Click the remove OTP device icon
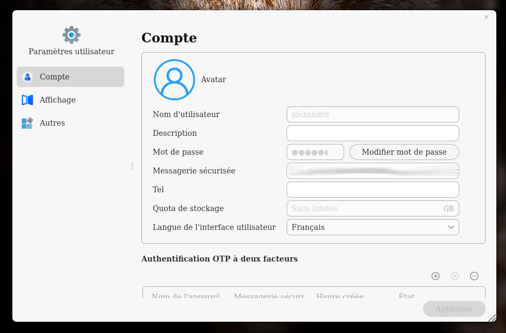The width and height of the screenshot is (506, 333). 455,276
